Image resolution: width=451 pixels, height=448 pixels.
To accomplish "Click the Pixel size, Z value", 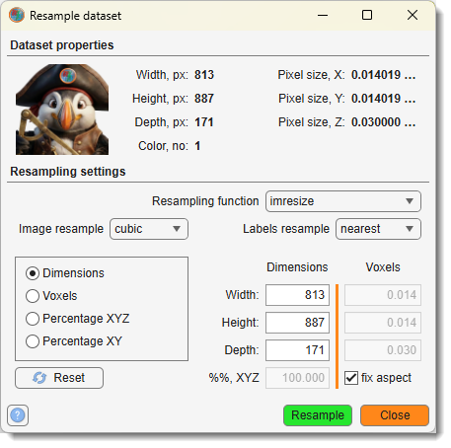I will pyautogui.click(x=384, y=122).
